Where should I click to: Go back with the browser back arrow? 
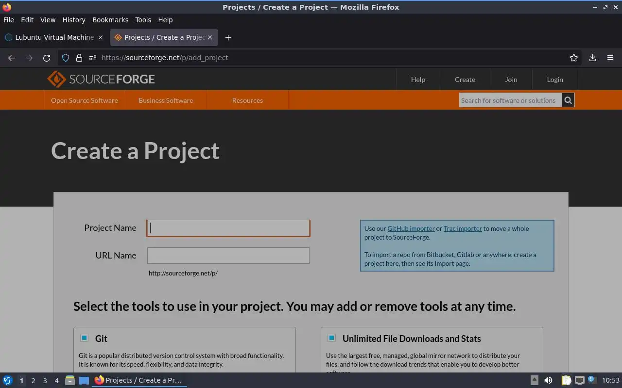pos(12,58)
